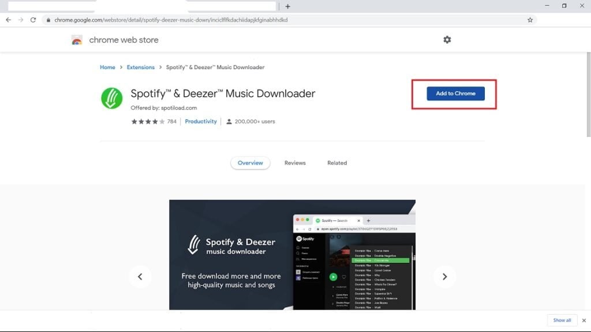Image resolution: width=591 pixels, height=332 pixels.
Task: Close the downloads bar with X
Action: coord(584,320)
